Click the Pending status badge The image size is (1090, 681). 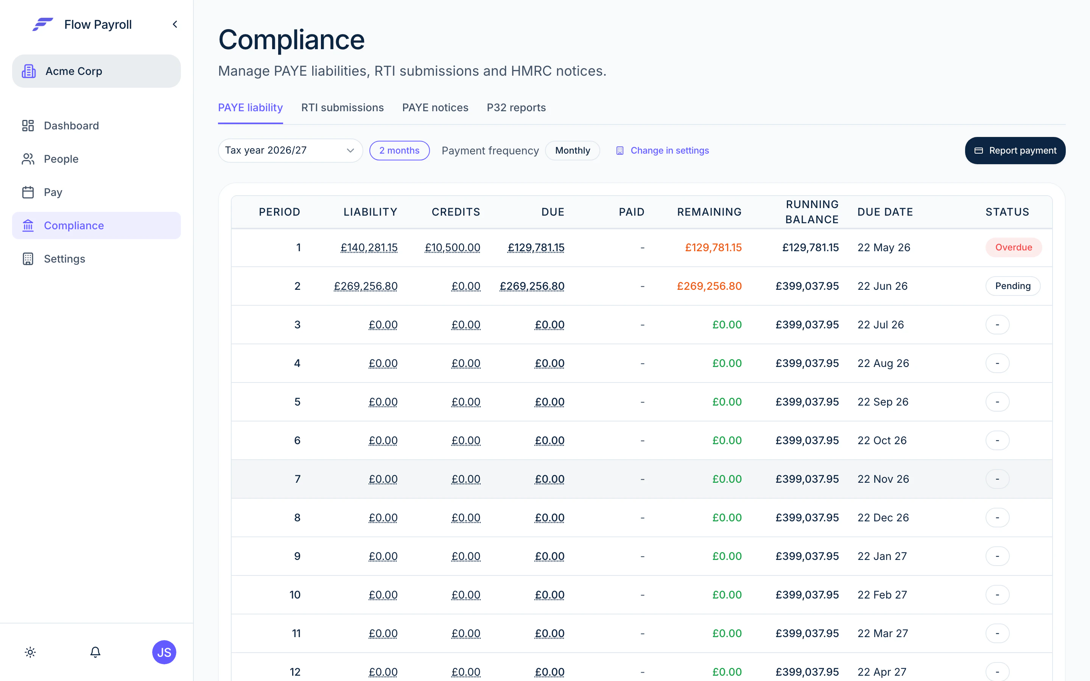point(1013,286)
